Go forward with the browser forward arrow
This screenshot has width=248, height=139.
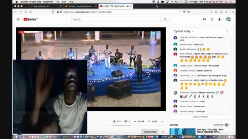[x=21, y=12]
